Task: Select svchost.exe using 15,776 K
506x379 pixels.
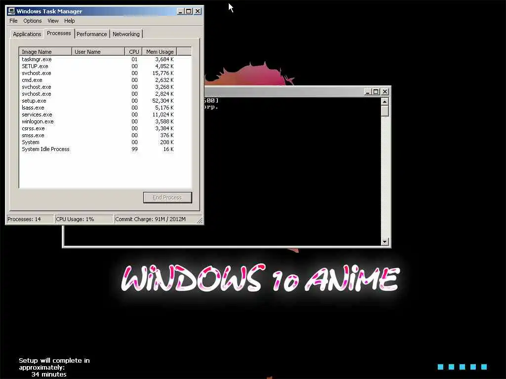Action: point(105,73)
